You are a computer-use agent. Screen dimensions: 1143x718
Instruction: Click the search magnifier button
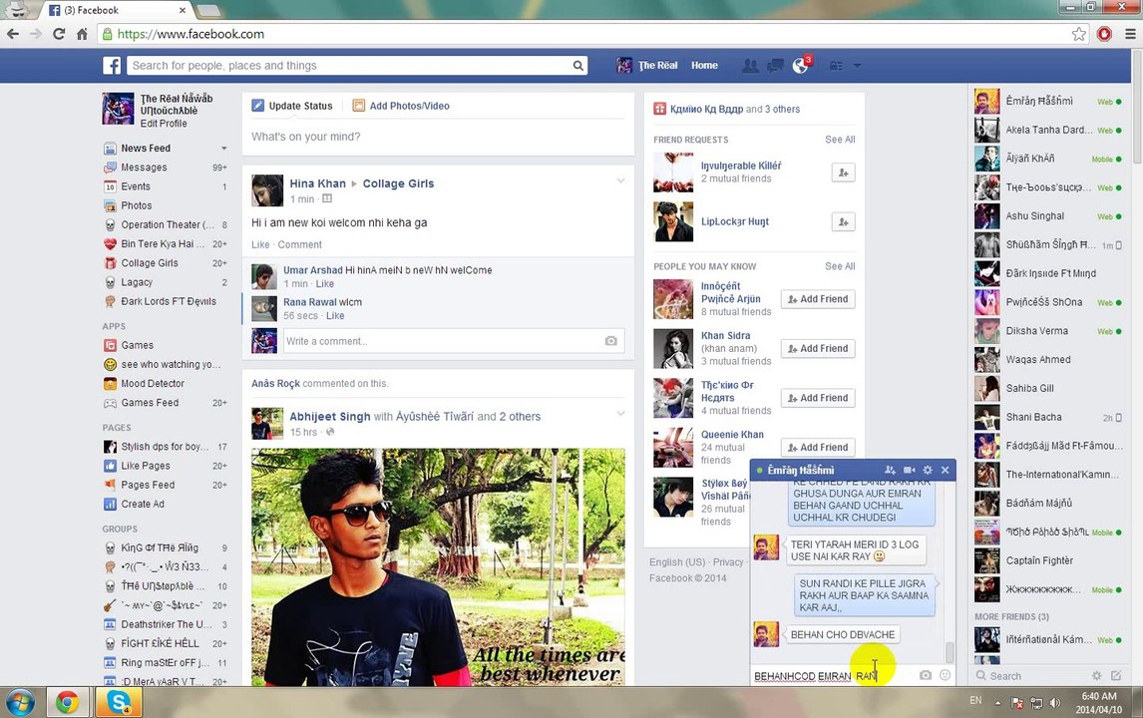[578, 66]
